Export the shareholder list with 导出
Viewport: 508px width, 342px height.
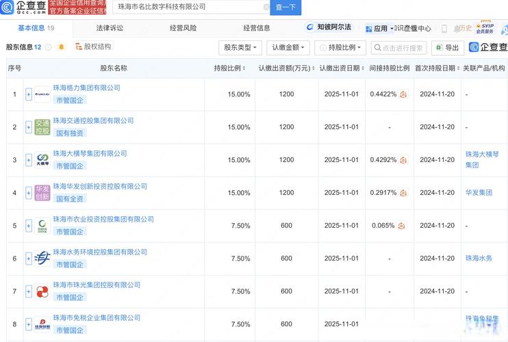coord(448,48)
